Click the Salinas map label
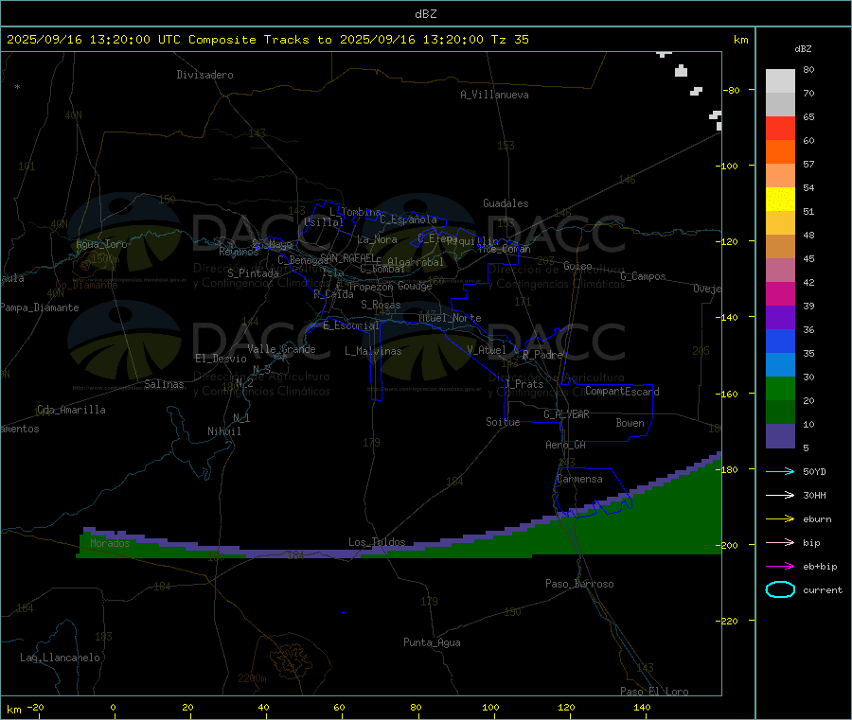This screenshot has height=720, width=852. pos(164,384)
